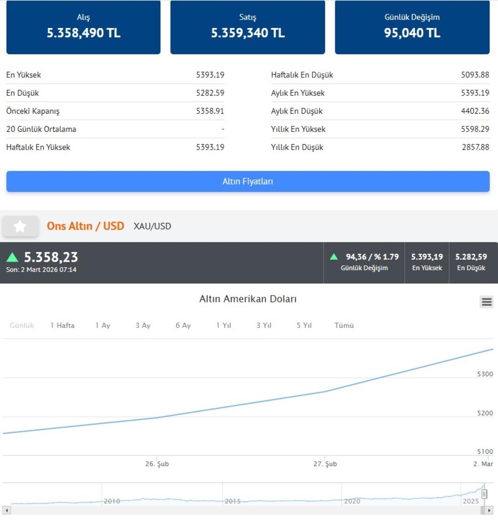Open the chart hamburger menu
The image size is (498, 521).
486,302
